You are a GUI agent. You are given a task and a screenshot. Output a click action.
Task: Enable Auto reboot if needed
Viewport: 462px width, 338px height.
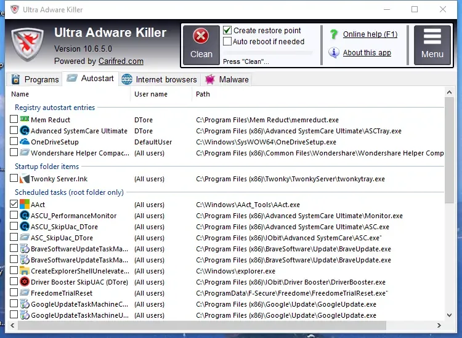pos(227,41)
